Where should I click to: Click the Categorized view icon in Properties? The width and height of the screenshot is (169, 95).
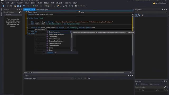(x=136, y=15)
